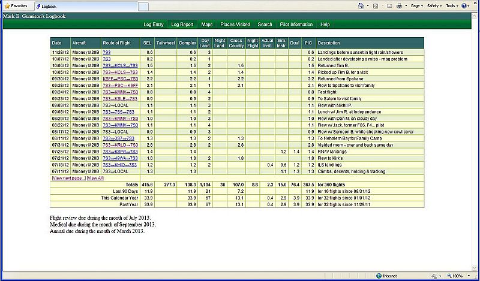480x281 pixels.
Task: Click the blue Help question-mark icon
Action: click(x=464, y=6)
